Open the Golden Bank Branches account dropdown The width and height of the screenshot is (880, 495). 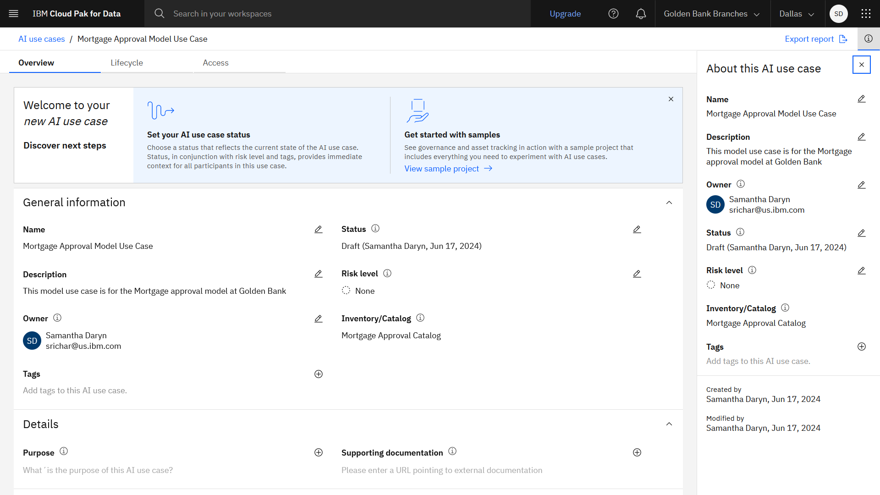click(712, 14)
